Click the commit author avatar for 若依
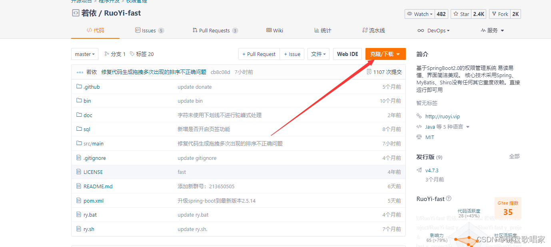Viewport: 551px width, 247px height. [80, 72]
